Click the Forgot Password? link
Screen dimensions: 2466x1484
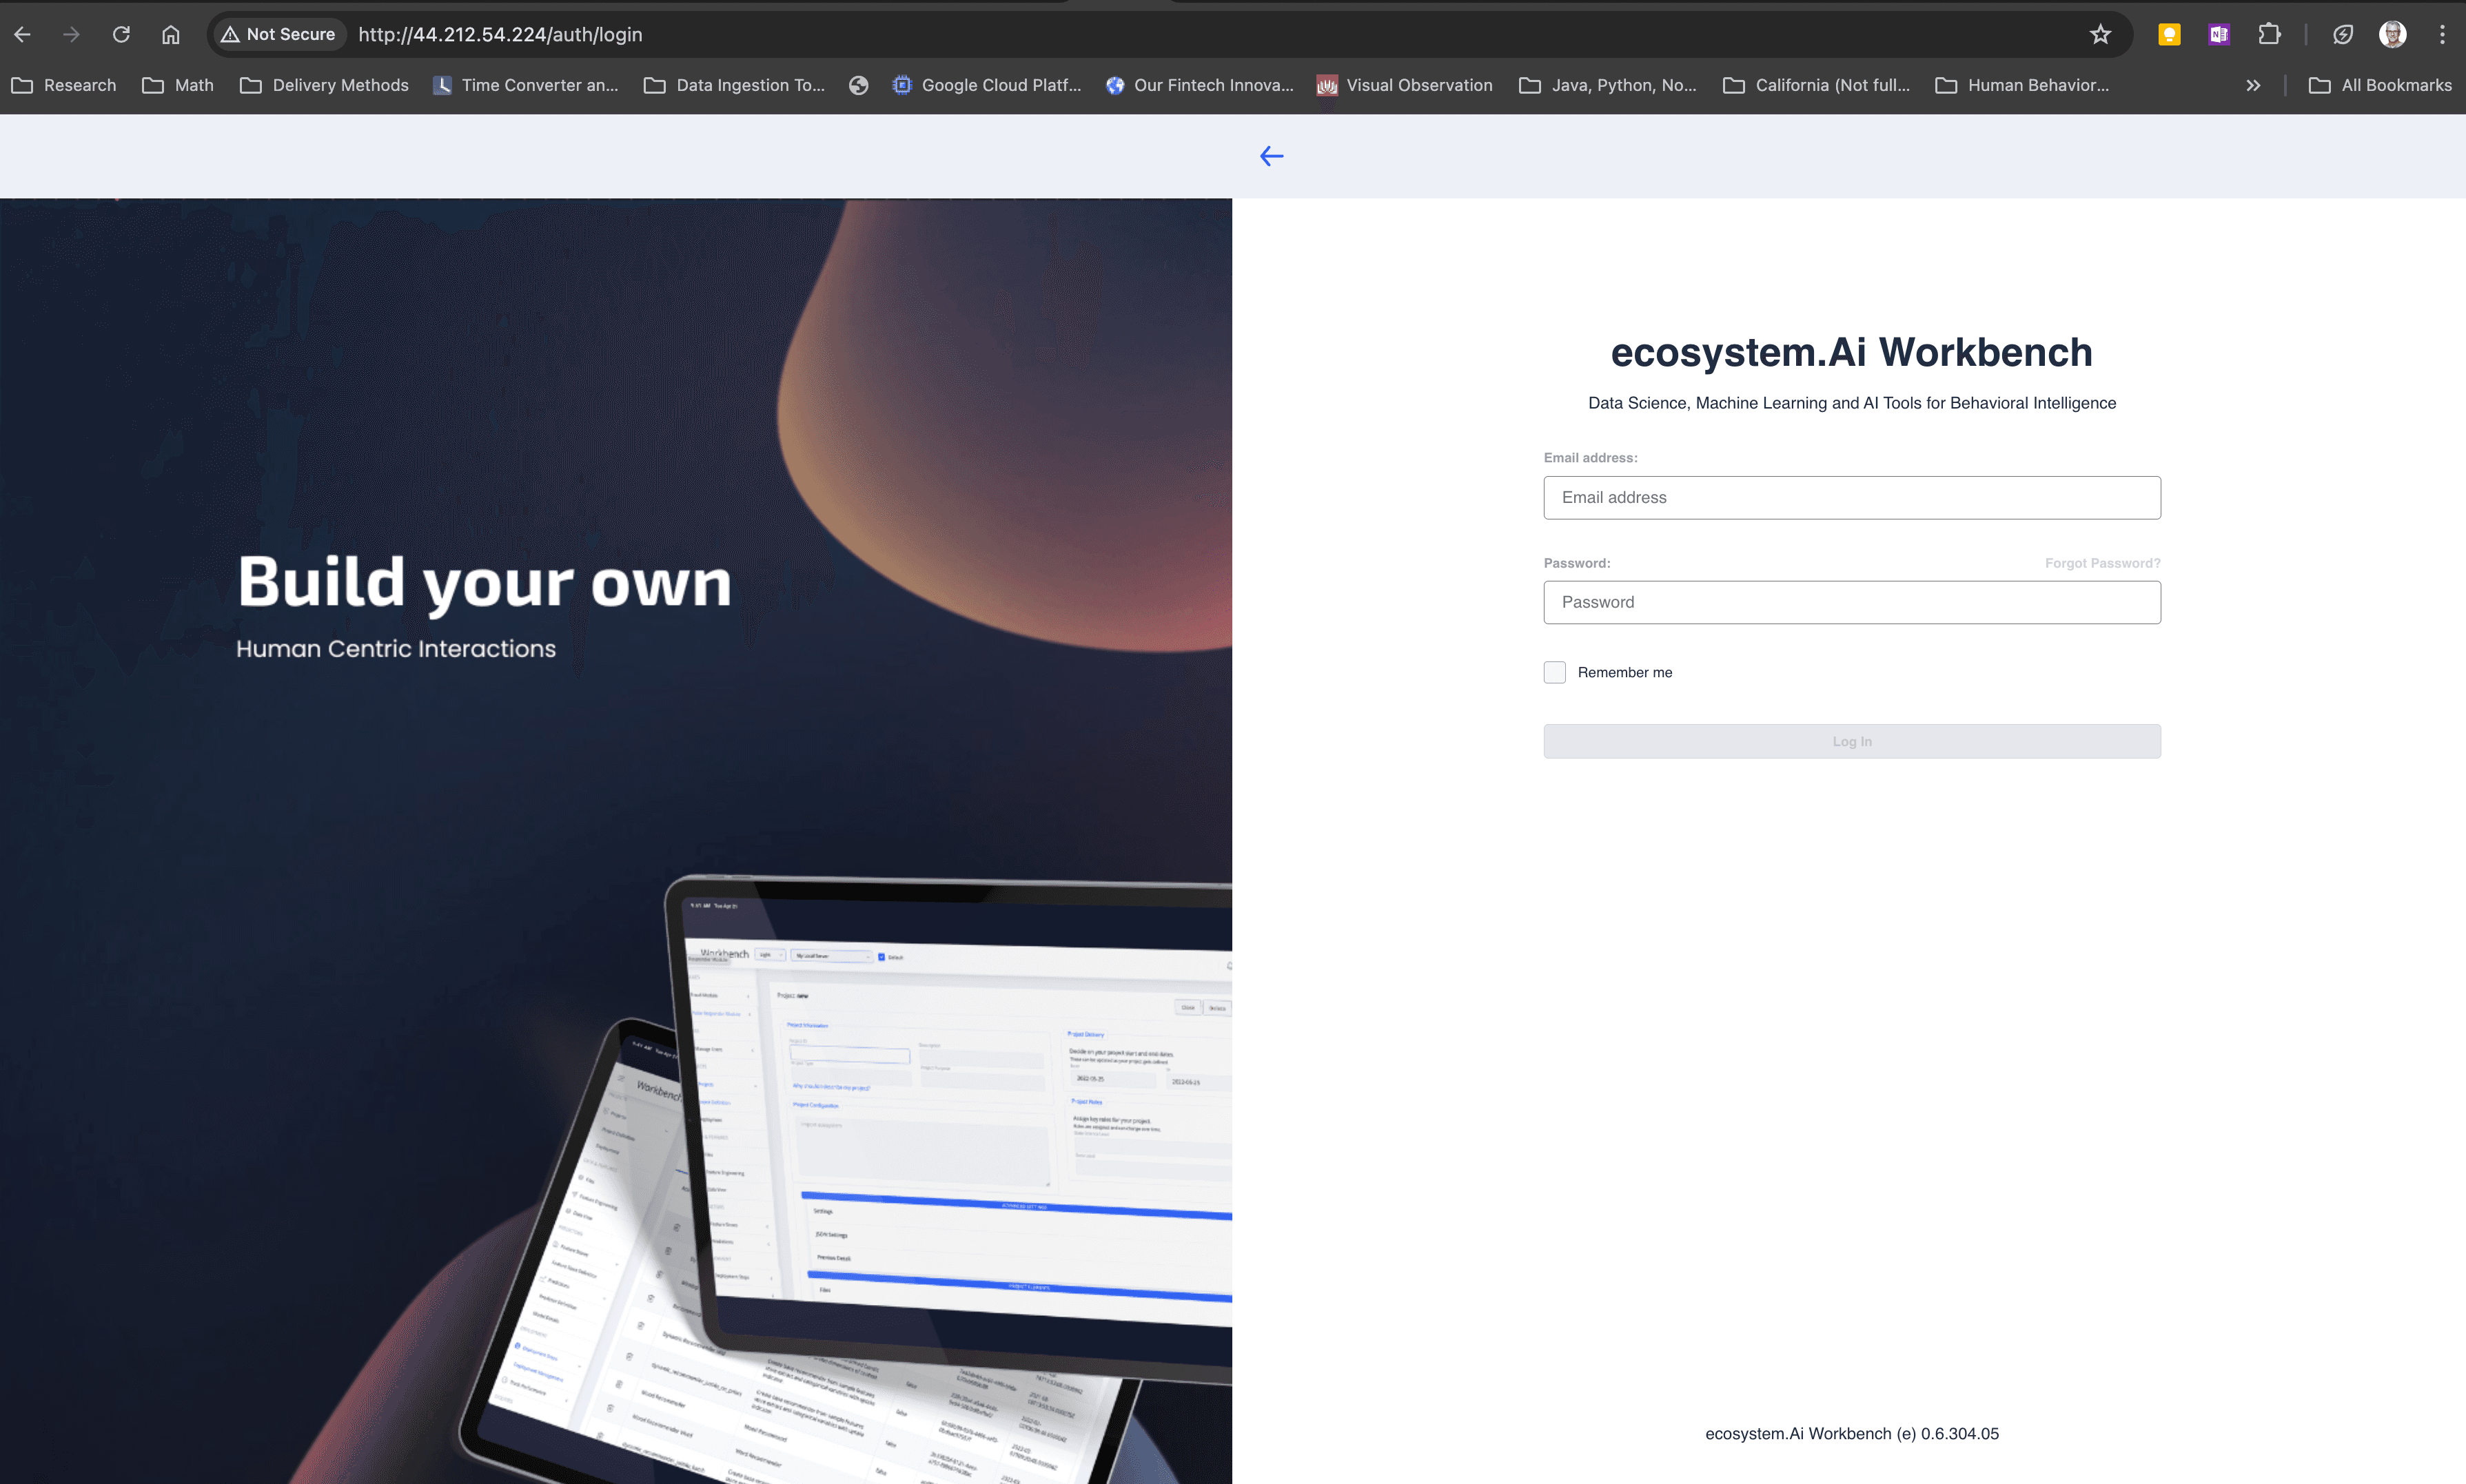click(2102, 563)
